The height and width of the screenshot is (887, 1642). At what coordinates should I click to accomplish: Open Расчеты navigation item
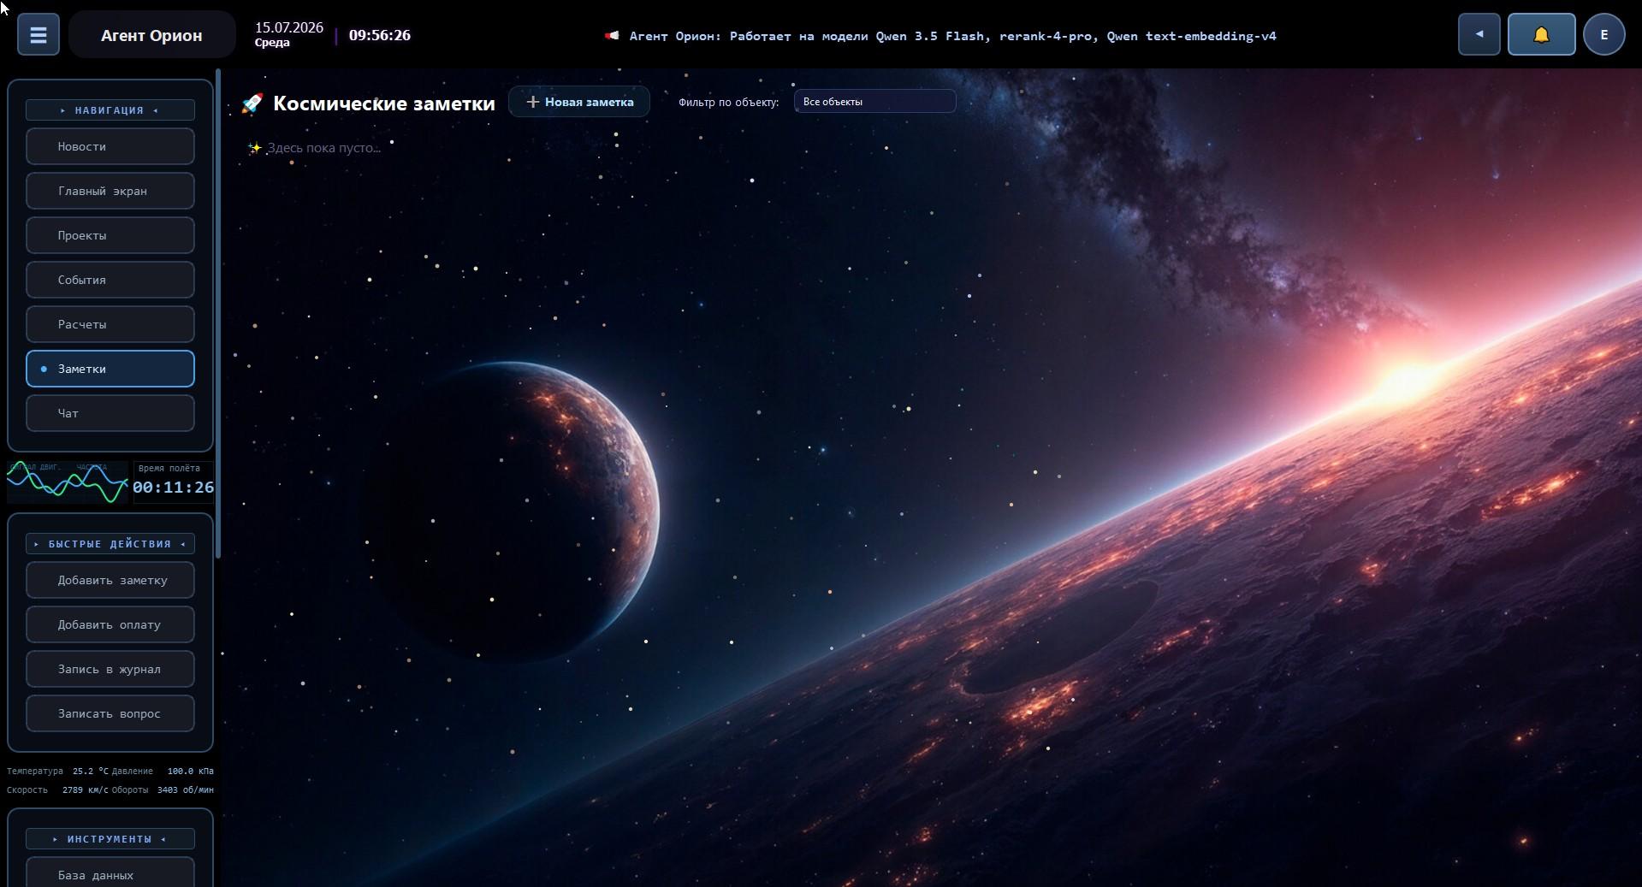[x=110, y=324]
